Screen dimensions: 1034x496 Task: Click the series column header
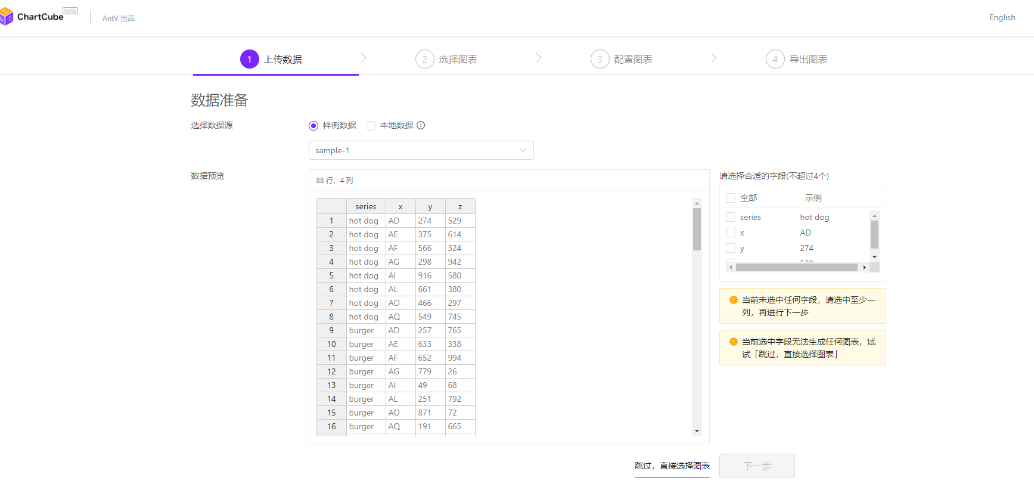pos(366,206)
